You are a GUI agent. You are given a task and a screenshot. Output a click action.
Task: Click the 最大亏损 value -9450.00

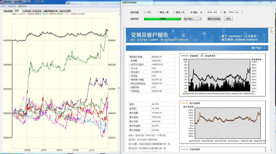[156, 121]
